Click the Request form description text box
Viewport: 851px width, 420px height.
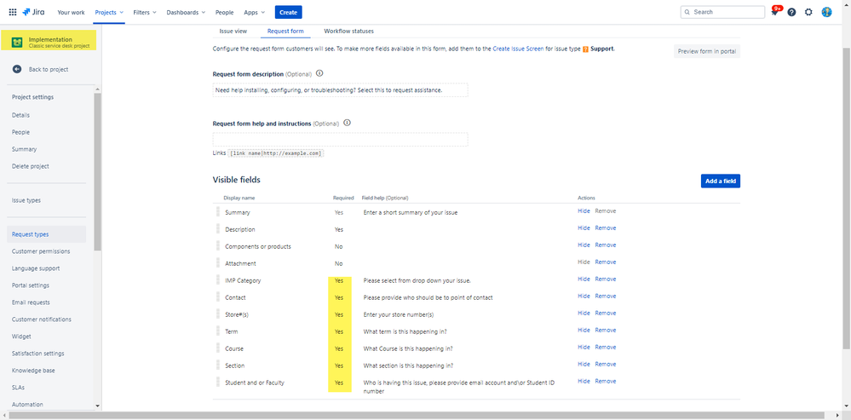coord(340,90)
